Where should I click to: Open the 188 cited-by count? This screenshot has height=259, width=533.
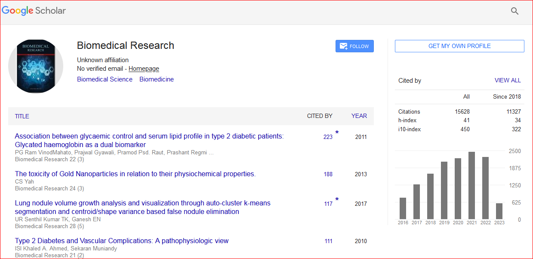point(328,175)
